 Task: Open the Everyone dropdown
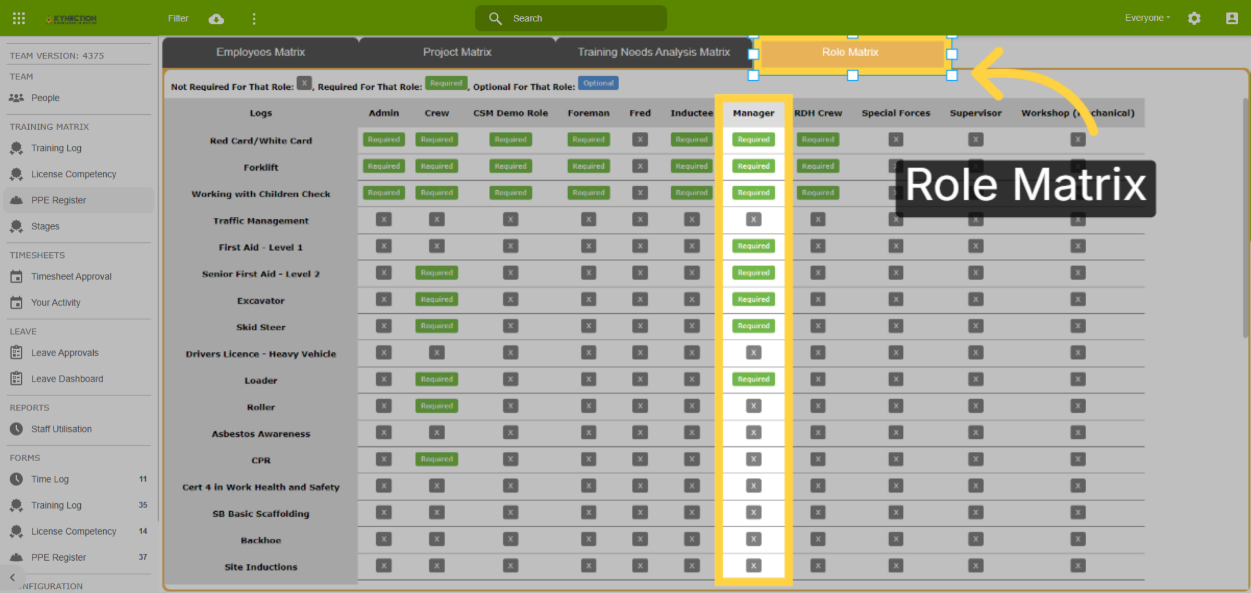pos(1147,18)
